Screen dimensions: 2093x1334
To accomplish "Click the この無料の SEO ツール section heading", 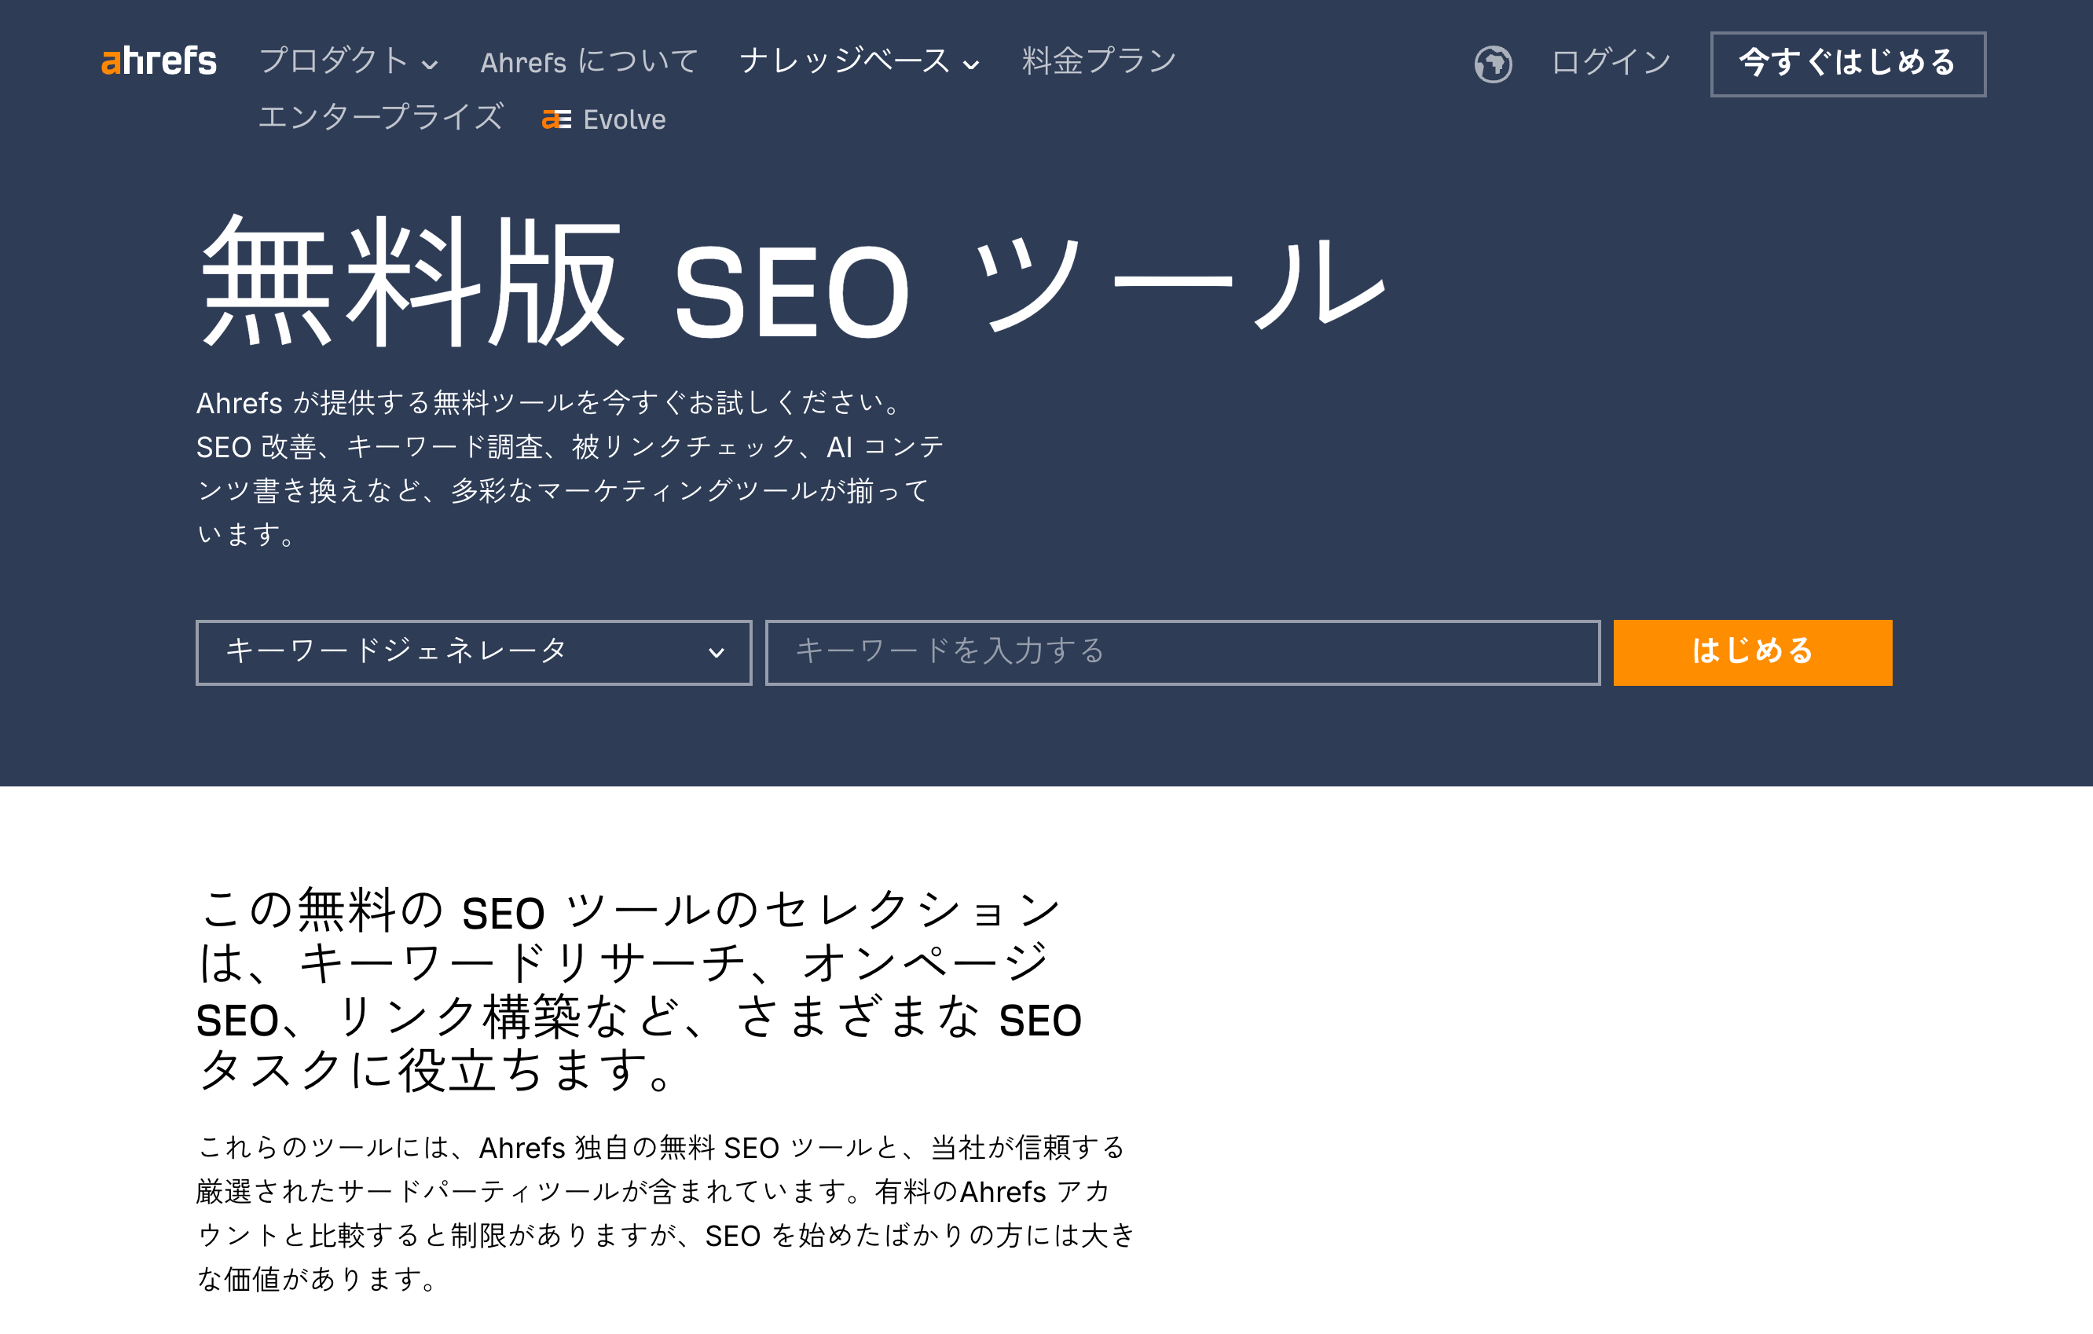I will 639,989.
